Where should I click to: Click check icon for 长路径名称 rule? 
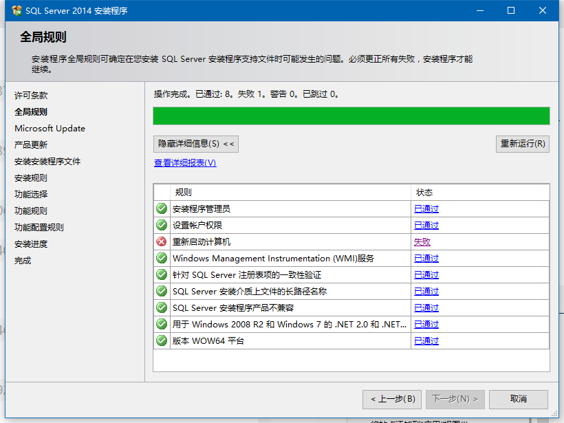(162, 292)
